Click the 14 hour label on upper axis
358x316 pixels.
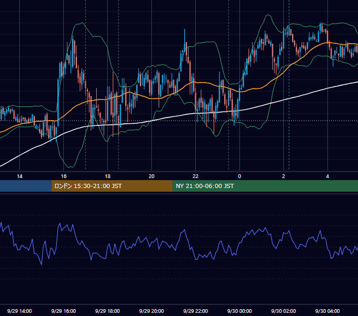click(x=19, y=176)
